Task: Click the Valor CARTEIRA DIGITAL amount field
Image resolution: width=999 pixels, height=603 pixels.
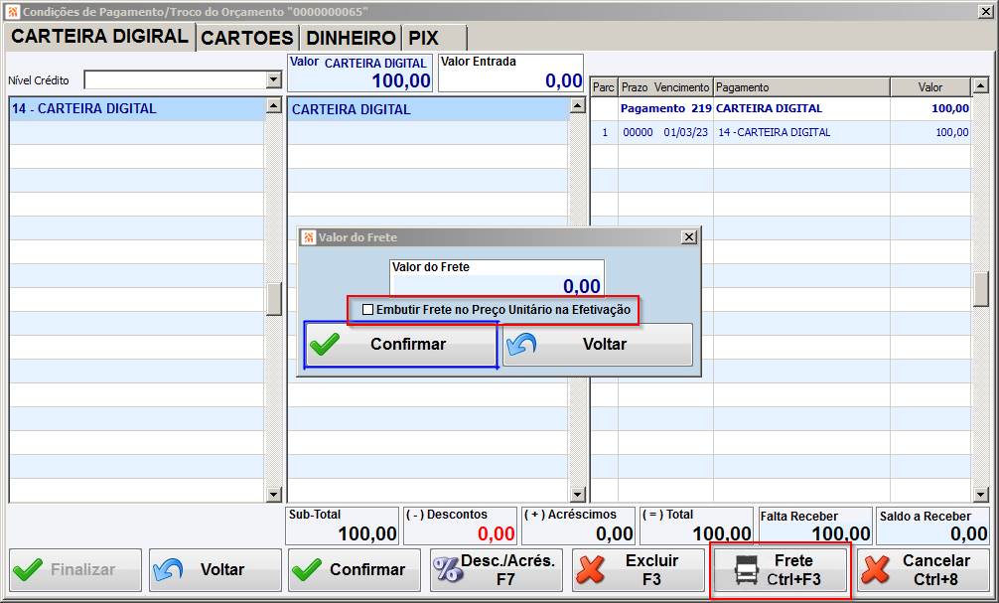Action: [359, 73]
